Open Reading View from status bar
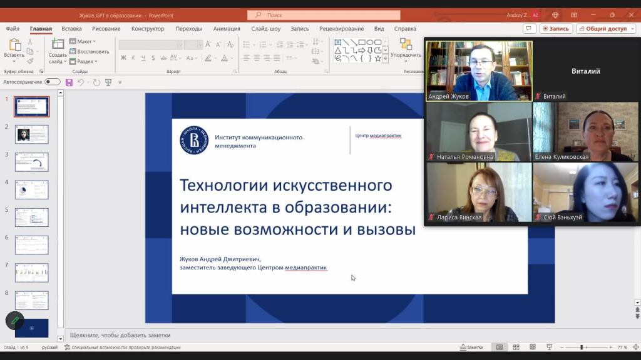This screenshot has width=641, height=360. 532,347
